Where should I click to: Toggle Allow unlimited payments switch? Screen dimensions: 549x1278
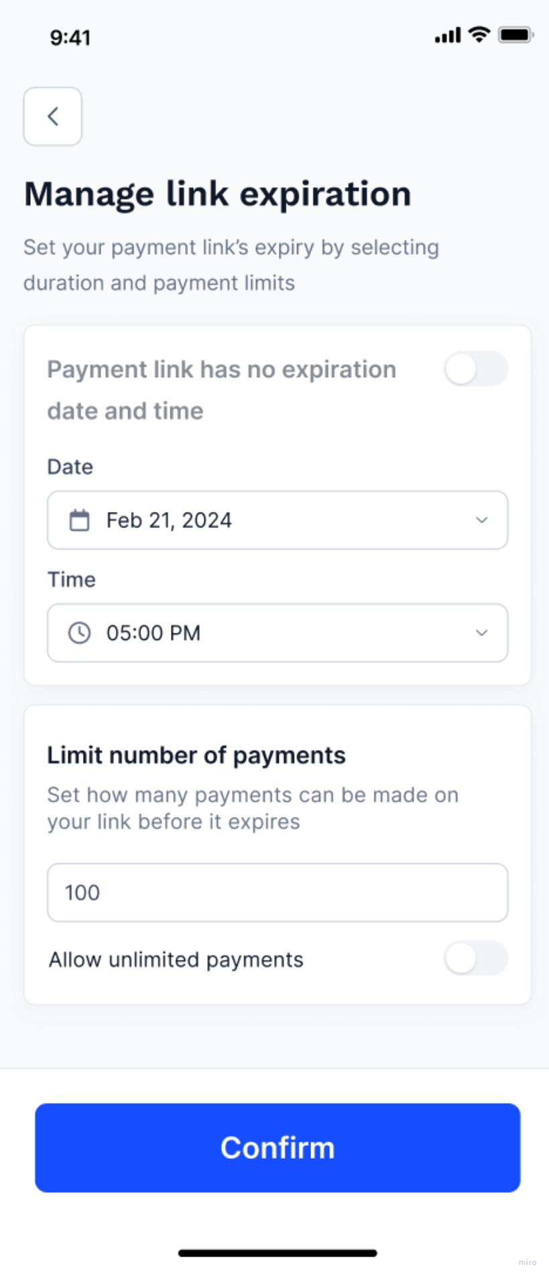tap(475, 958)
